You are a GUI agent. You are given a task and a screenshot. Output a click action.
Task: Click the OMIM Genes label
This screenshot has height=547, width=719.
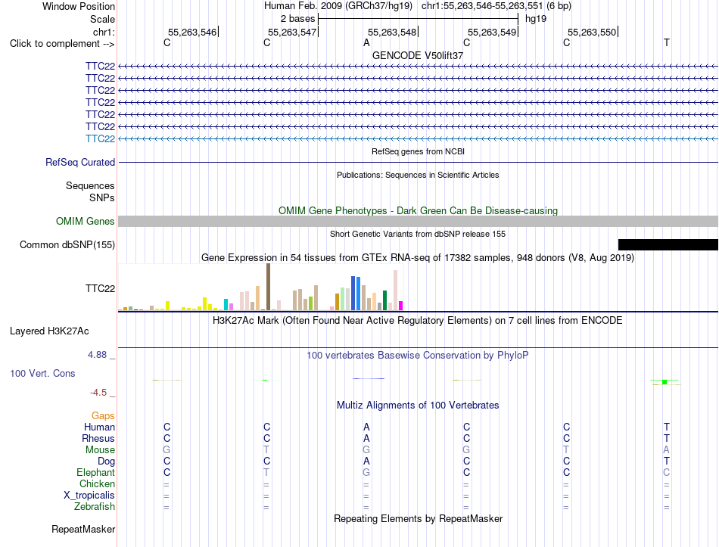coord(86,222)
